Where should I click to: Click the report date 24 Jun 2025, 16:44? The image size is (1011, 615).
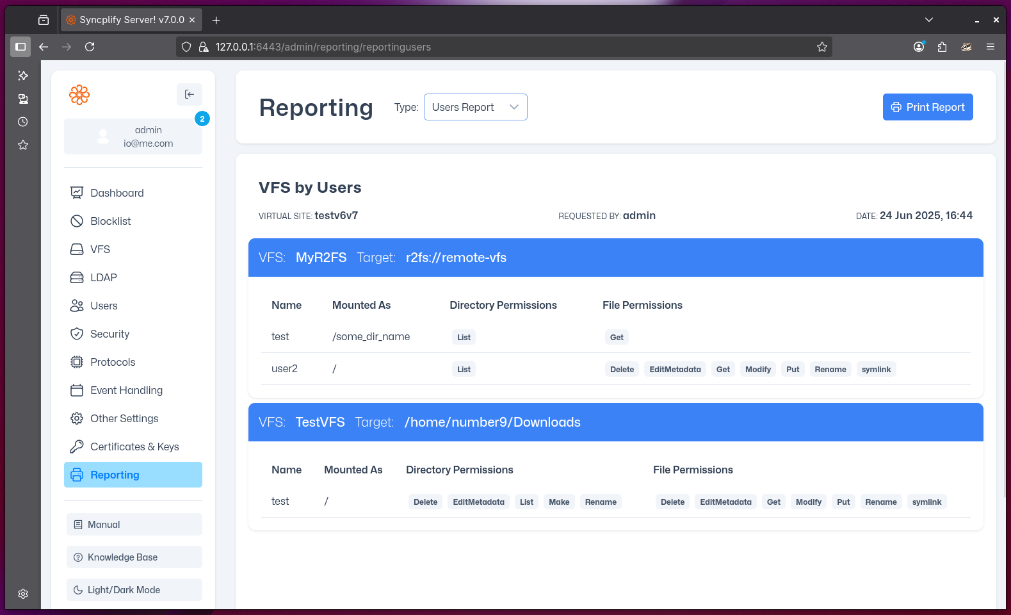click(x=926, y=215)
